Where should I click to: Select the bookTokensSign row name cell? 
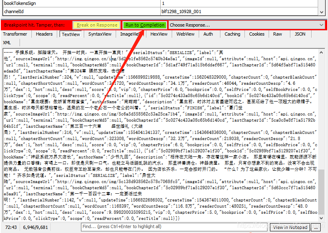tap(81, 3)
